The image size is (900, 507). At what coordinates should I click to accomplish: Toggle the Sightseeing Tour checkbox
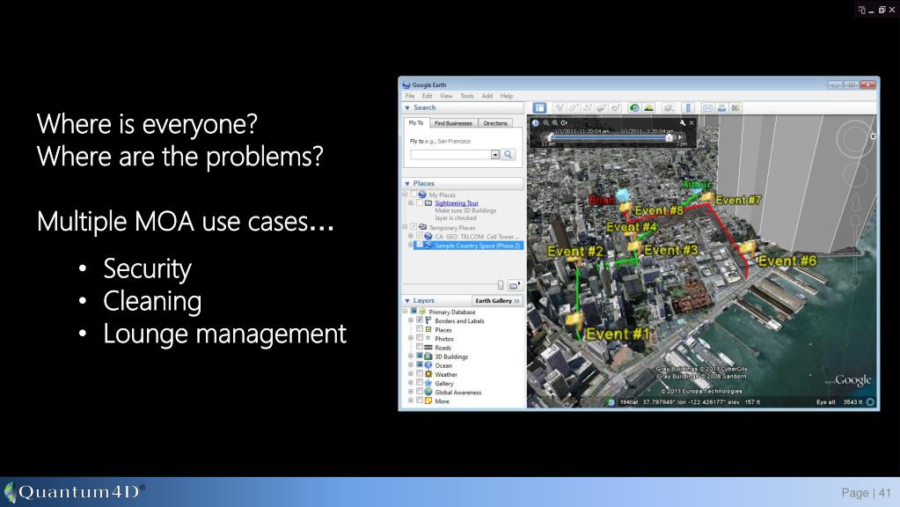click(x=420, y=202)
